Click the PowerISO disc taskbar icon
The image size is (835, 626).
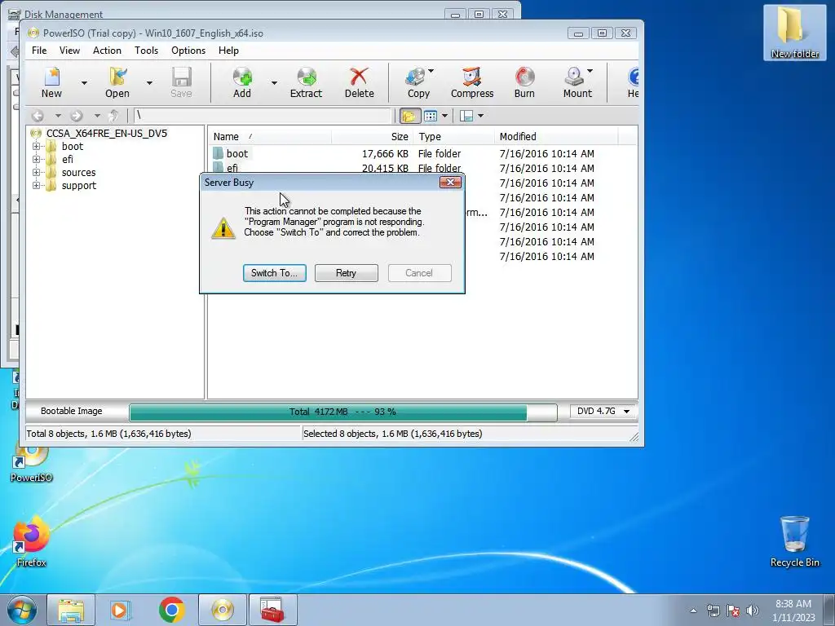coord(222,610)
